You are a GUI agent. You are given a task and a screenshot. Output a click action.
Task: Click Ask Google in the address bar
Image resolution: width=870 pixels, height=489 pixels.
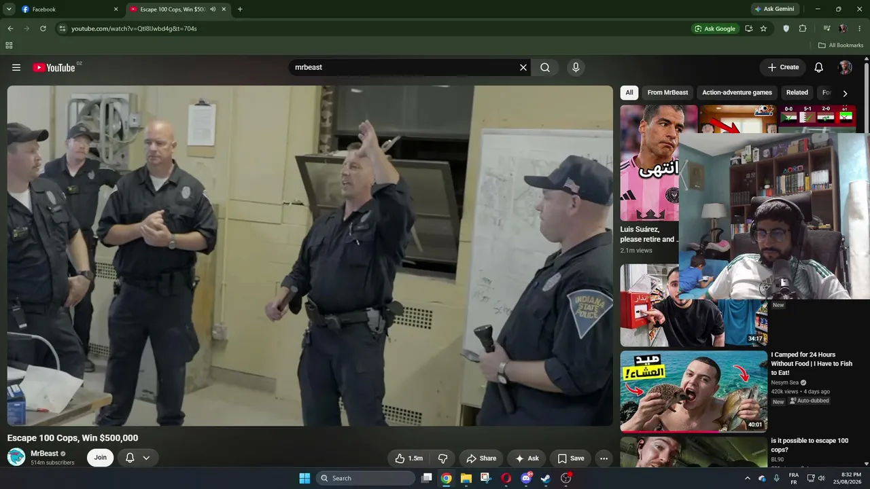pos(714,29)
